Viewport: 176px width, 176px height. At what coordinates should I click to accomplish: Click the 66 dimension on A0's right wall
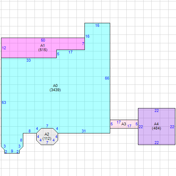tap(107, 78)
